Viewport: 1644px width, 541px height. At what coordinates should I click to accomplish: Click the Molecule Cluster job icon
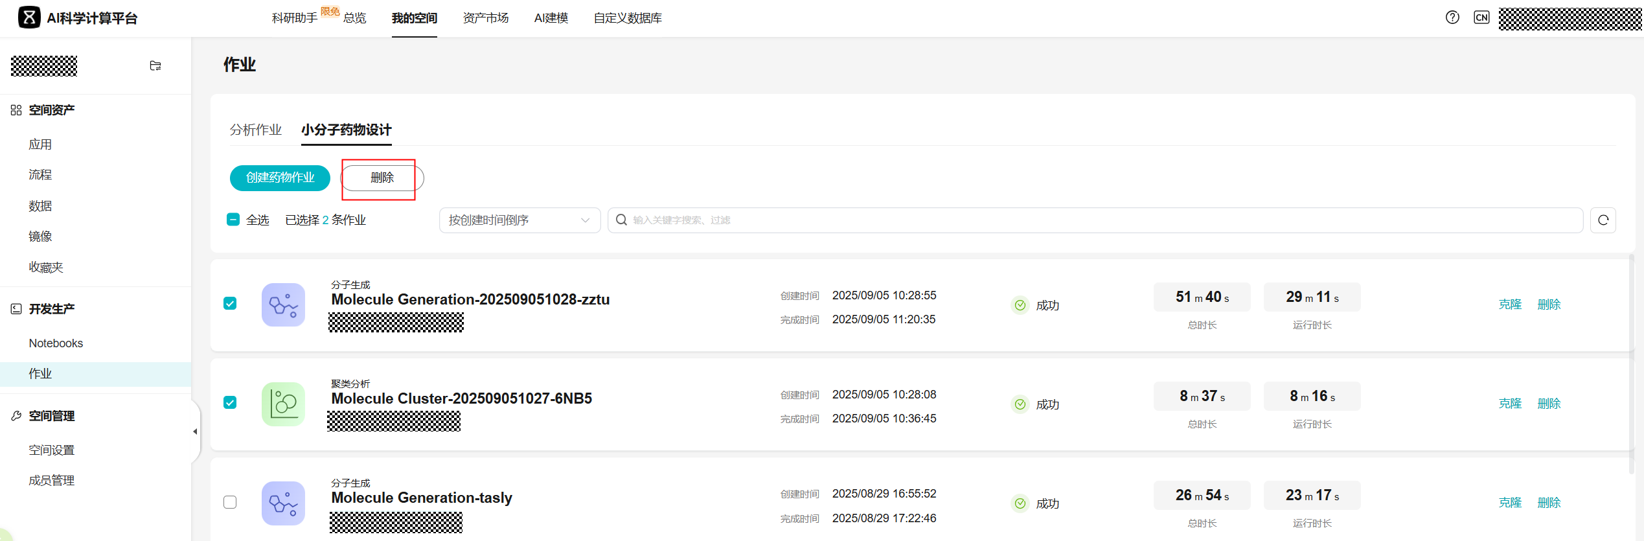(x=283, y=404)
